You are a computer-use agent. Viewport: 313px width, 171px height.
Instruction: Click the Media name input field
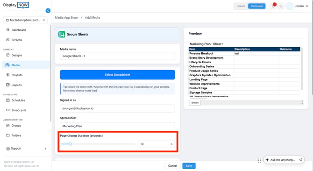pyautogui.click(x=117, y=56)
